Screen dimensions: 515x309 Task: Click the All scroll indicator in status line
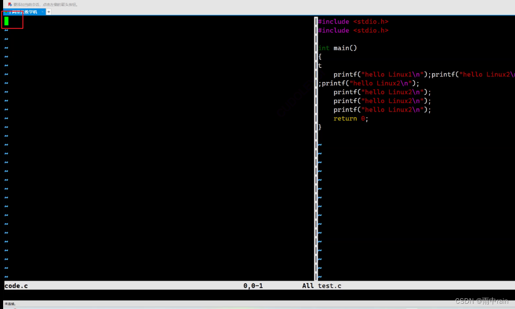coord(308,286)
